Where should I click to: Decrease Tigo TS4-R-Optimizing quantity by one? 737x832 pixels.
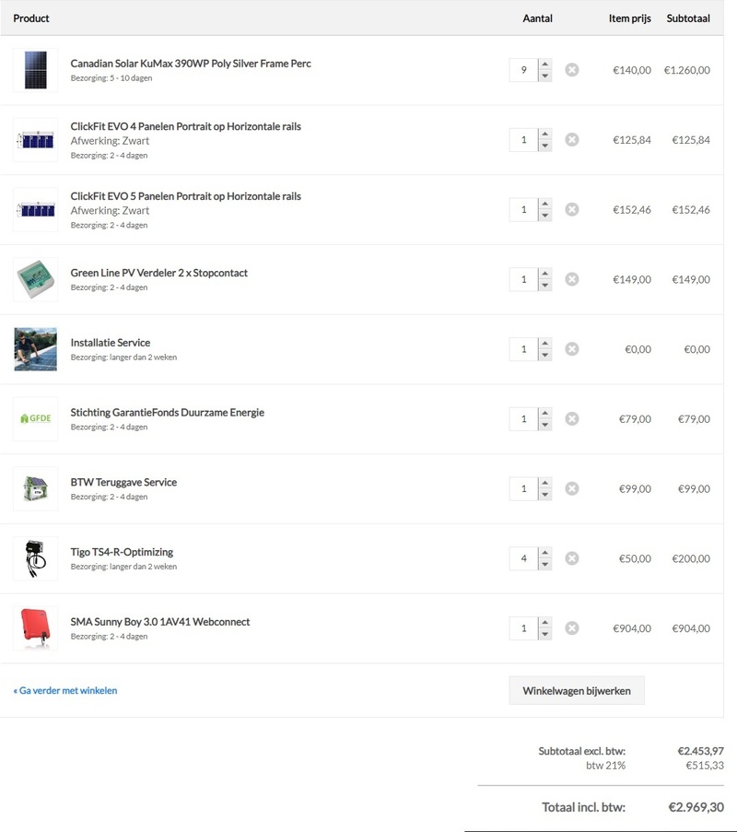[x=544, y=564]
